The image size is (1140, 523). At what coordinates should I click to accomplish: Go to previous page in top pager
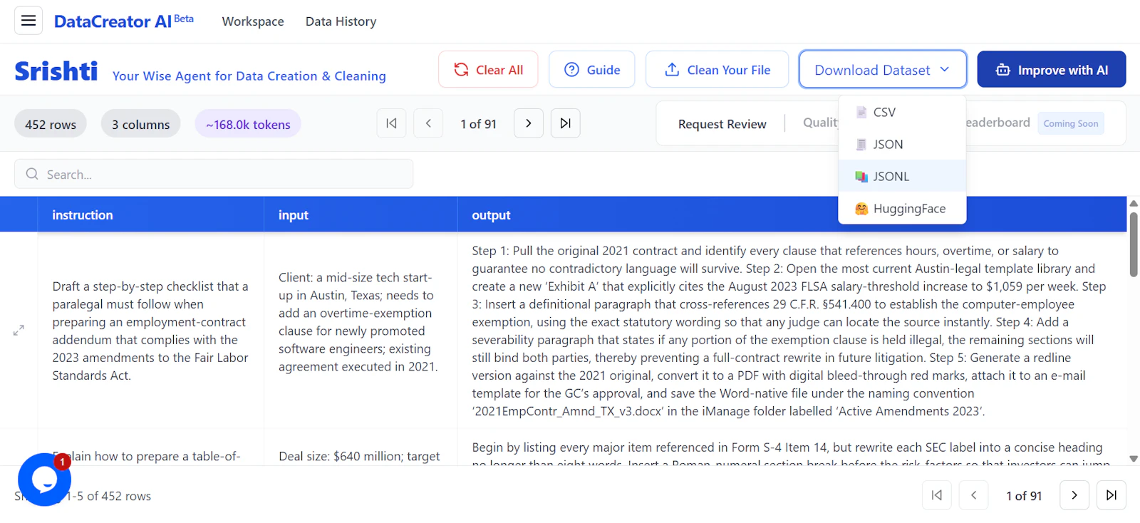428,123
